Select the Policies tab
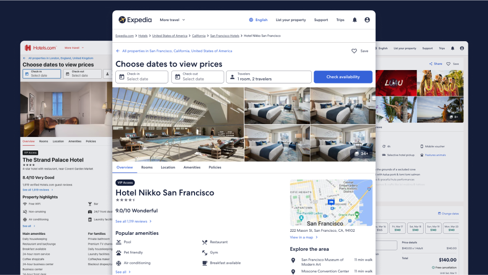488x275 pixels. tap(215, 167)
